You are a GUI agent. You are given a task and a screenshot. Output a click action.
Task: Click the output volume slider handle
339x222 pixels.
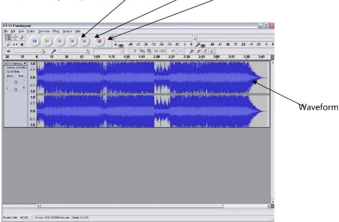tap(43, 52)
